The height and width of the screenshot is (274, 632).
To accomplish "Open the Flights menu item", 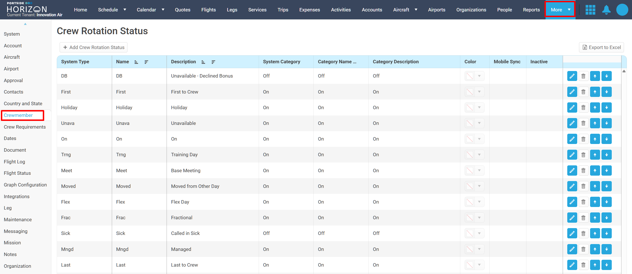I will (208, 10).
